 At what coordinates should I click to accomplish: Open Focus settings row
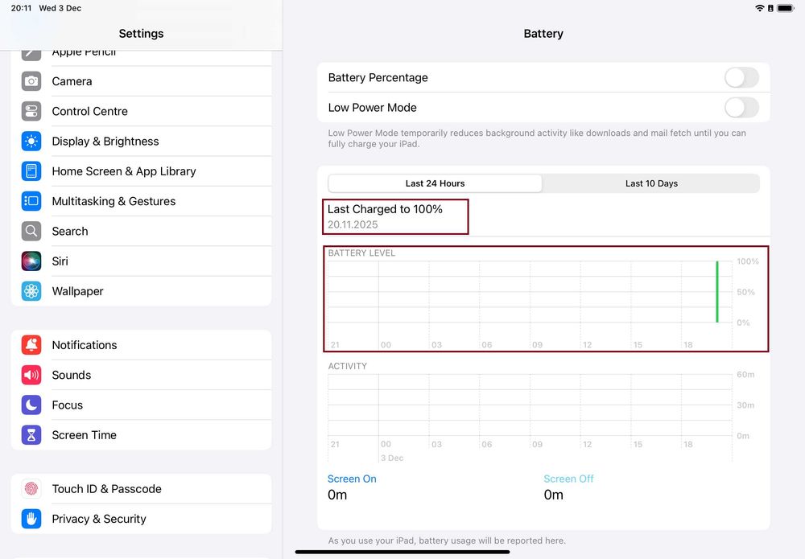coord(141,405)
